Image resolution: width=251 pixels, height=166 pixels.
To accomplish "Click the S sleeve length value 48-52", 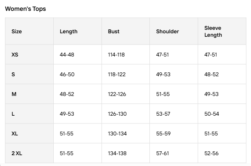I will 211,74.
